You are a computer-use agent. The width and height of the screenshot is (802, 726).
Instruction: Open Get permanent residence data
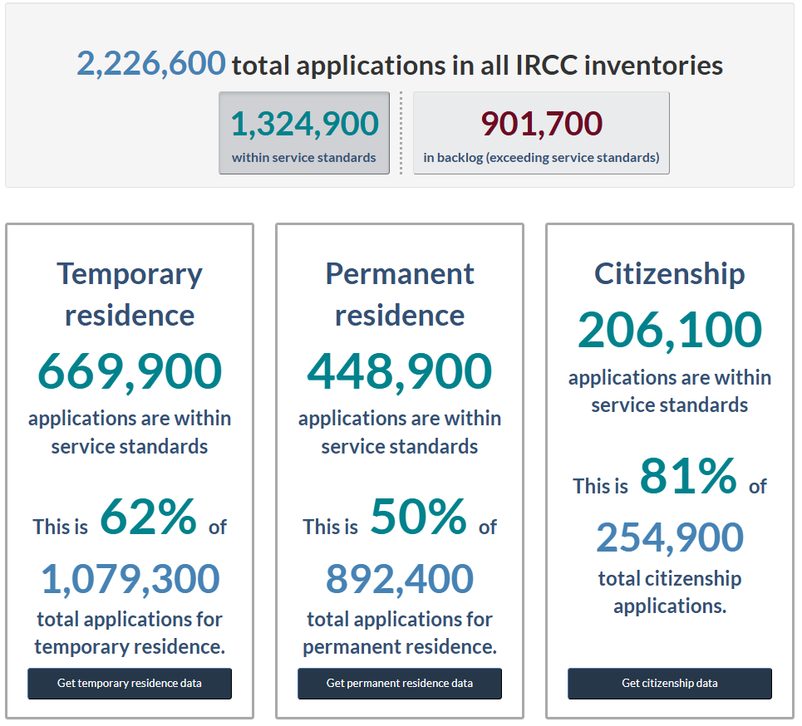tap(400, 684)
